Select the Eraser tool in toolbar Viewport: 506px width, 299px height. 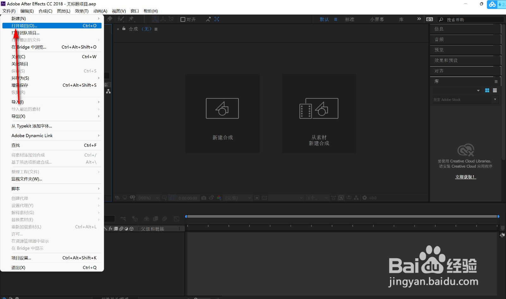109,19
